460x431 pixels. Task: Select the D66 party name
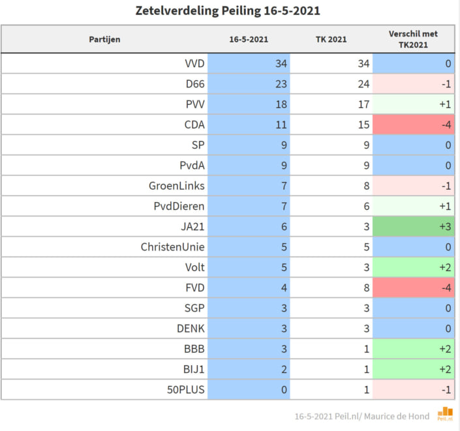coord(195,84)
